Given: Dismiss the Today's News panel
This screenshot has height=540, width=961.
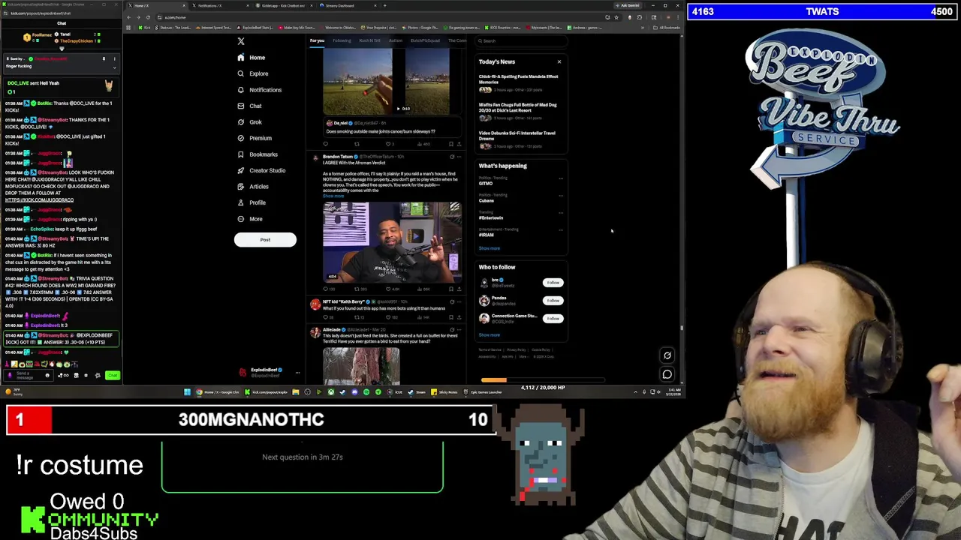Looking at the screenshot, I should pyautogui.click(x=559, y=61).
